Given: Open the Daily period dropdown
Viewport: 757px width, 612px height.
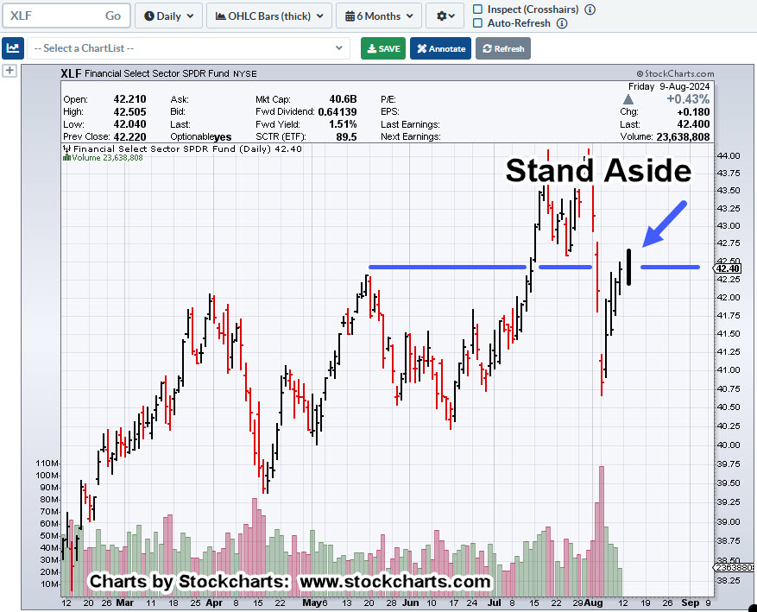Looking at the screenshot, I should [169, 16].
